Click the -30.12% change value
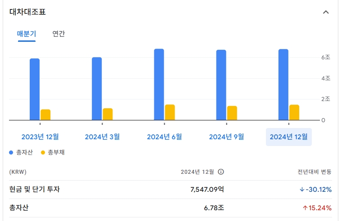 pyautogui.click(x=316, y=189)
